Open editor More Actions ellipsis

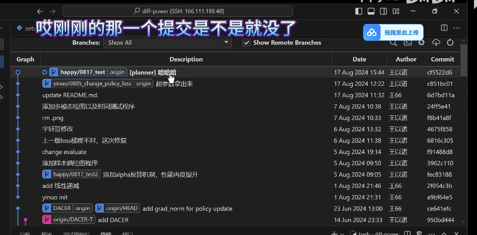point(456,28)
